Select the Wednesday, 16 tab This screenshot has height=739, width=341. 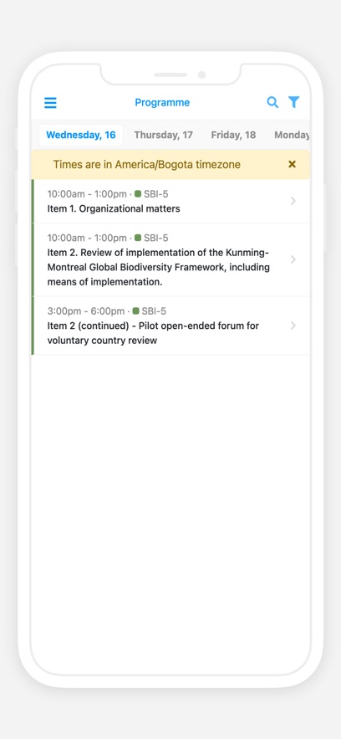tap(81, 136)
